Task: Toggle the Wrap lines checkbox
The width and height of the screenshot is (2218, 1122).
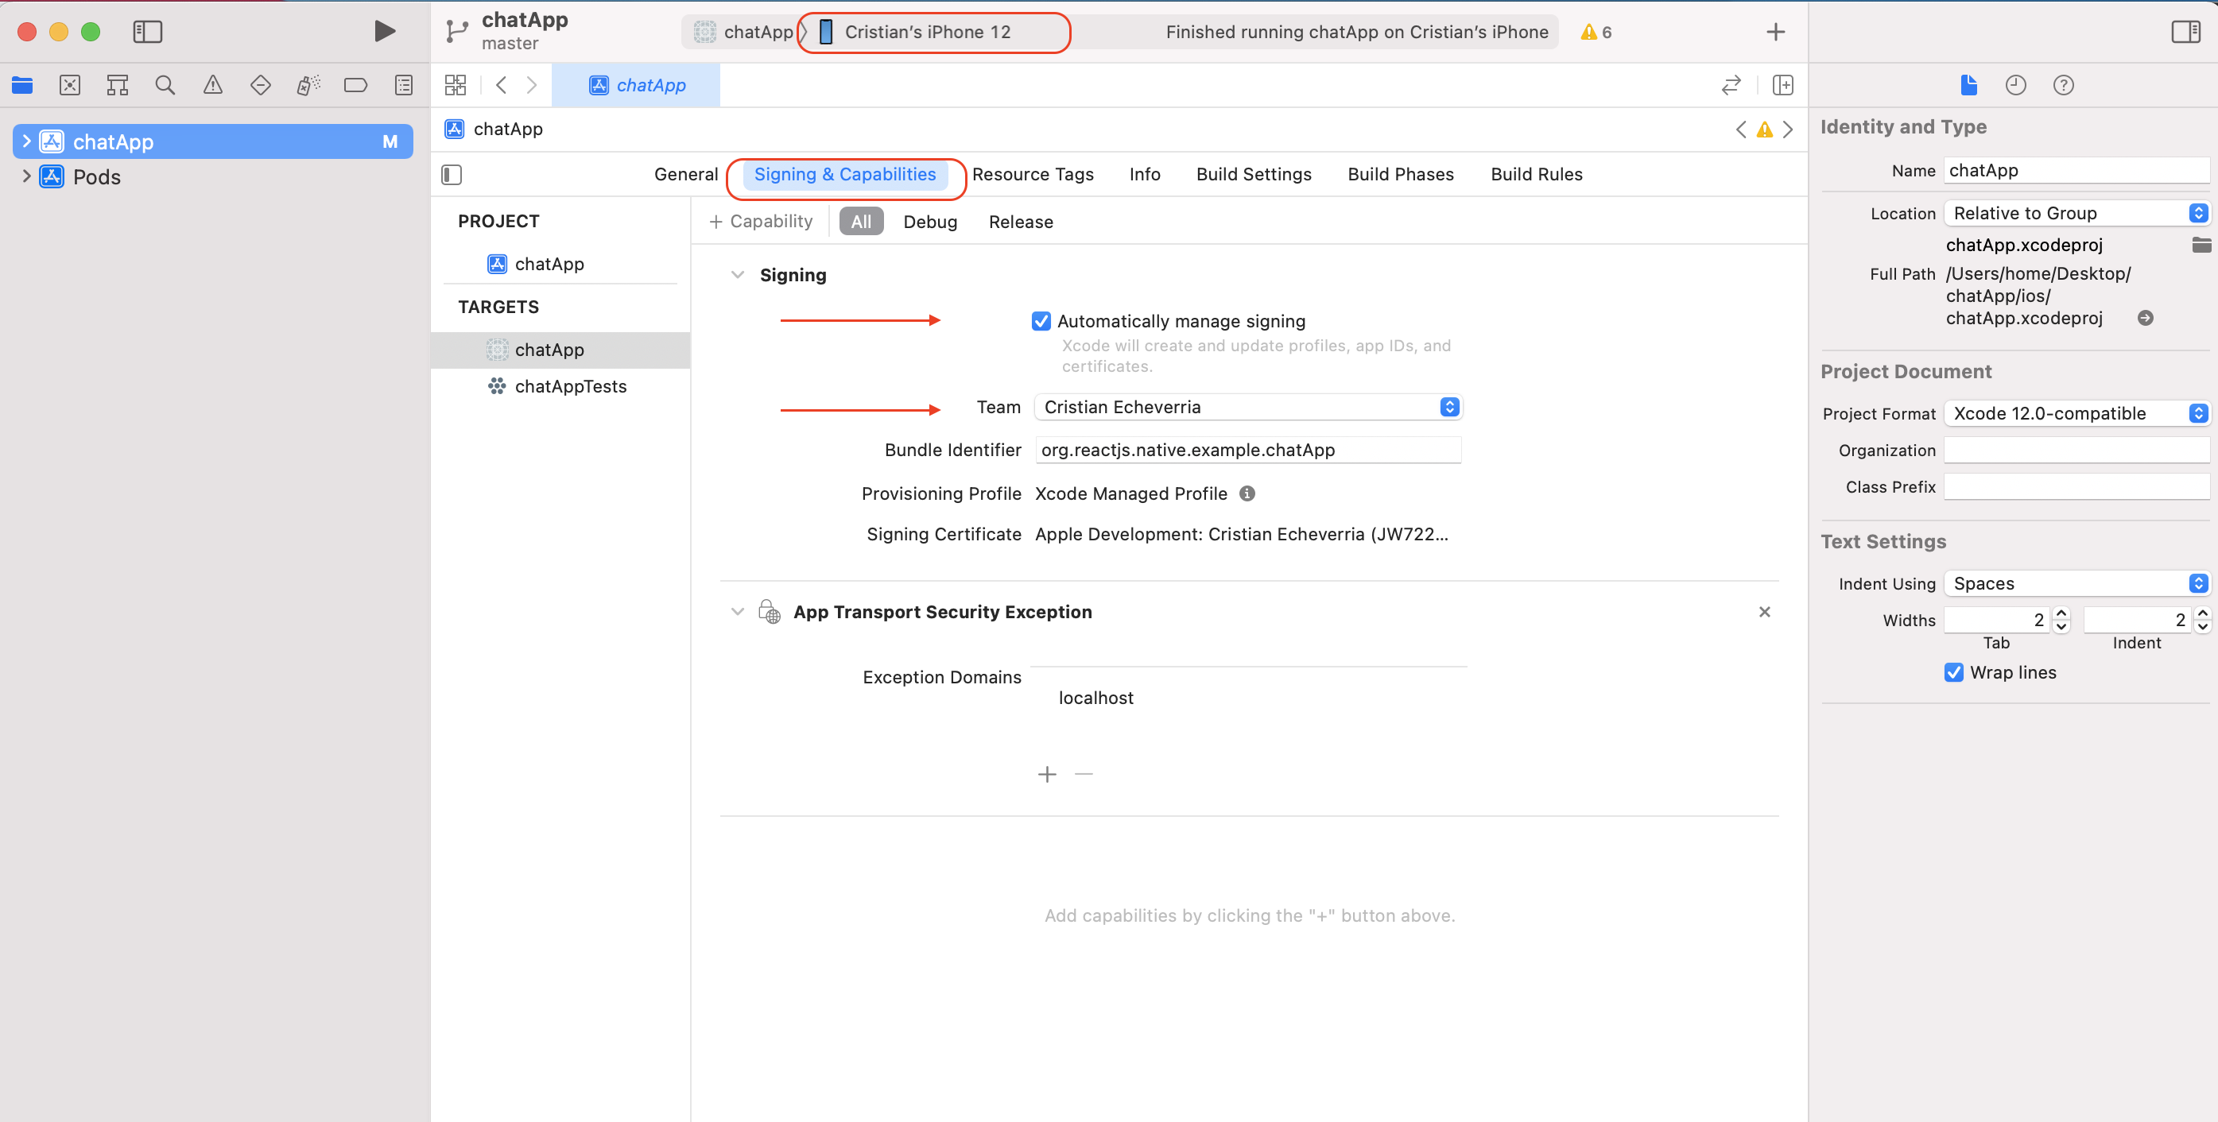Action: coord(1952,672)
